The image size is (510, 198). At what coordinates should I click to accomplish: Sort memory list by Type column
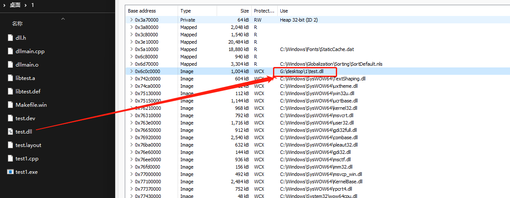[185, 11]
